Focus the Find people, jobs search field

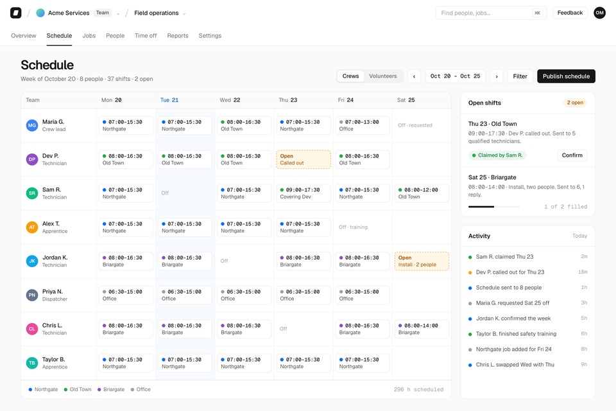tap(491, 13)
